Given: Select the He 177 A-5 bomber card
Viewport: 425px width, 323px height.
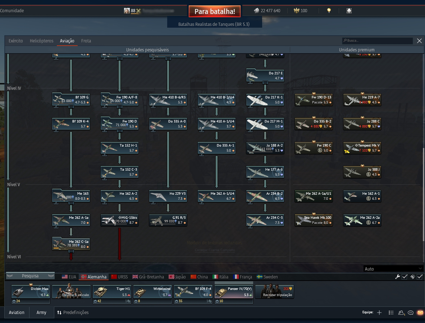Looking at the screenshot, I should pyautogui.click(x=265, y=172).
